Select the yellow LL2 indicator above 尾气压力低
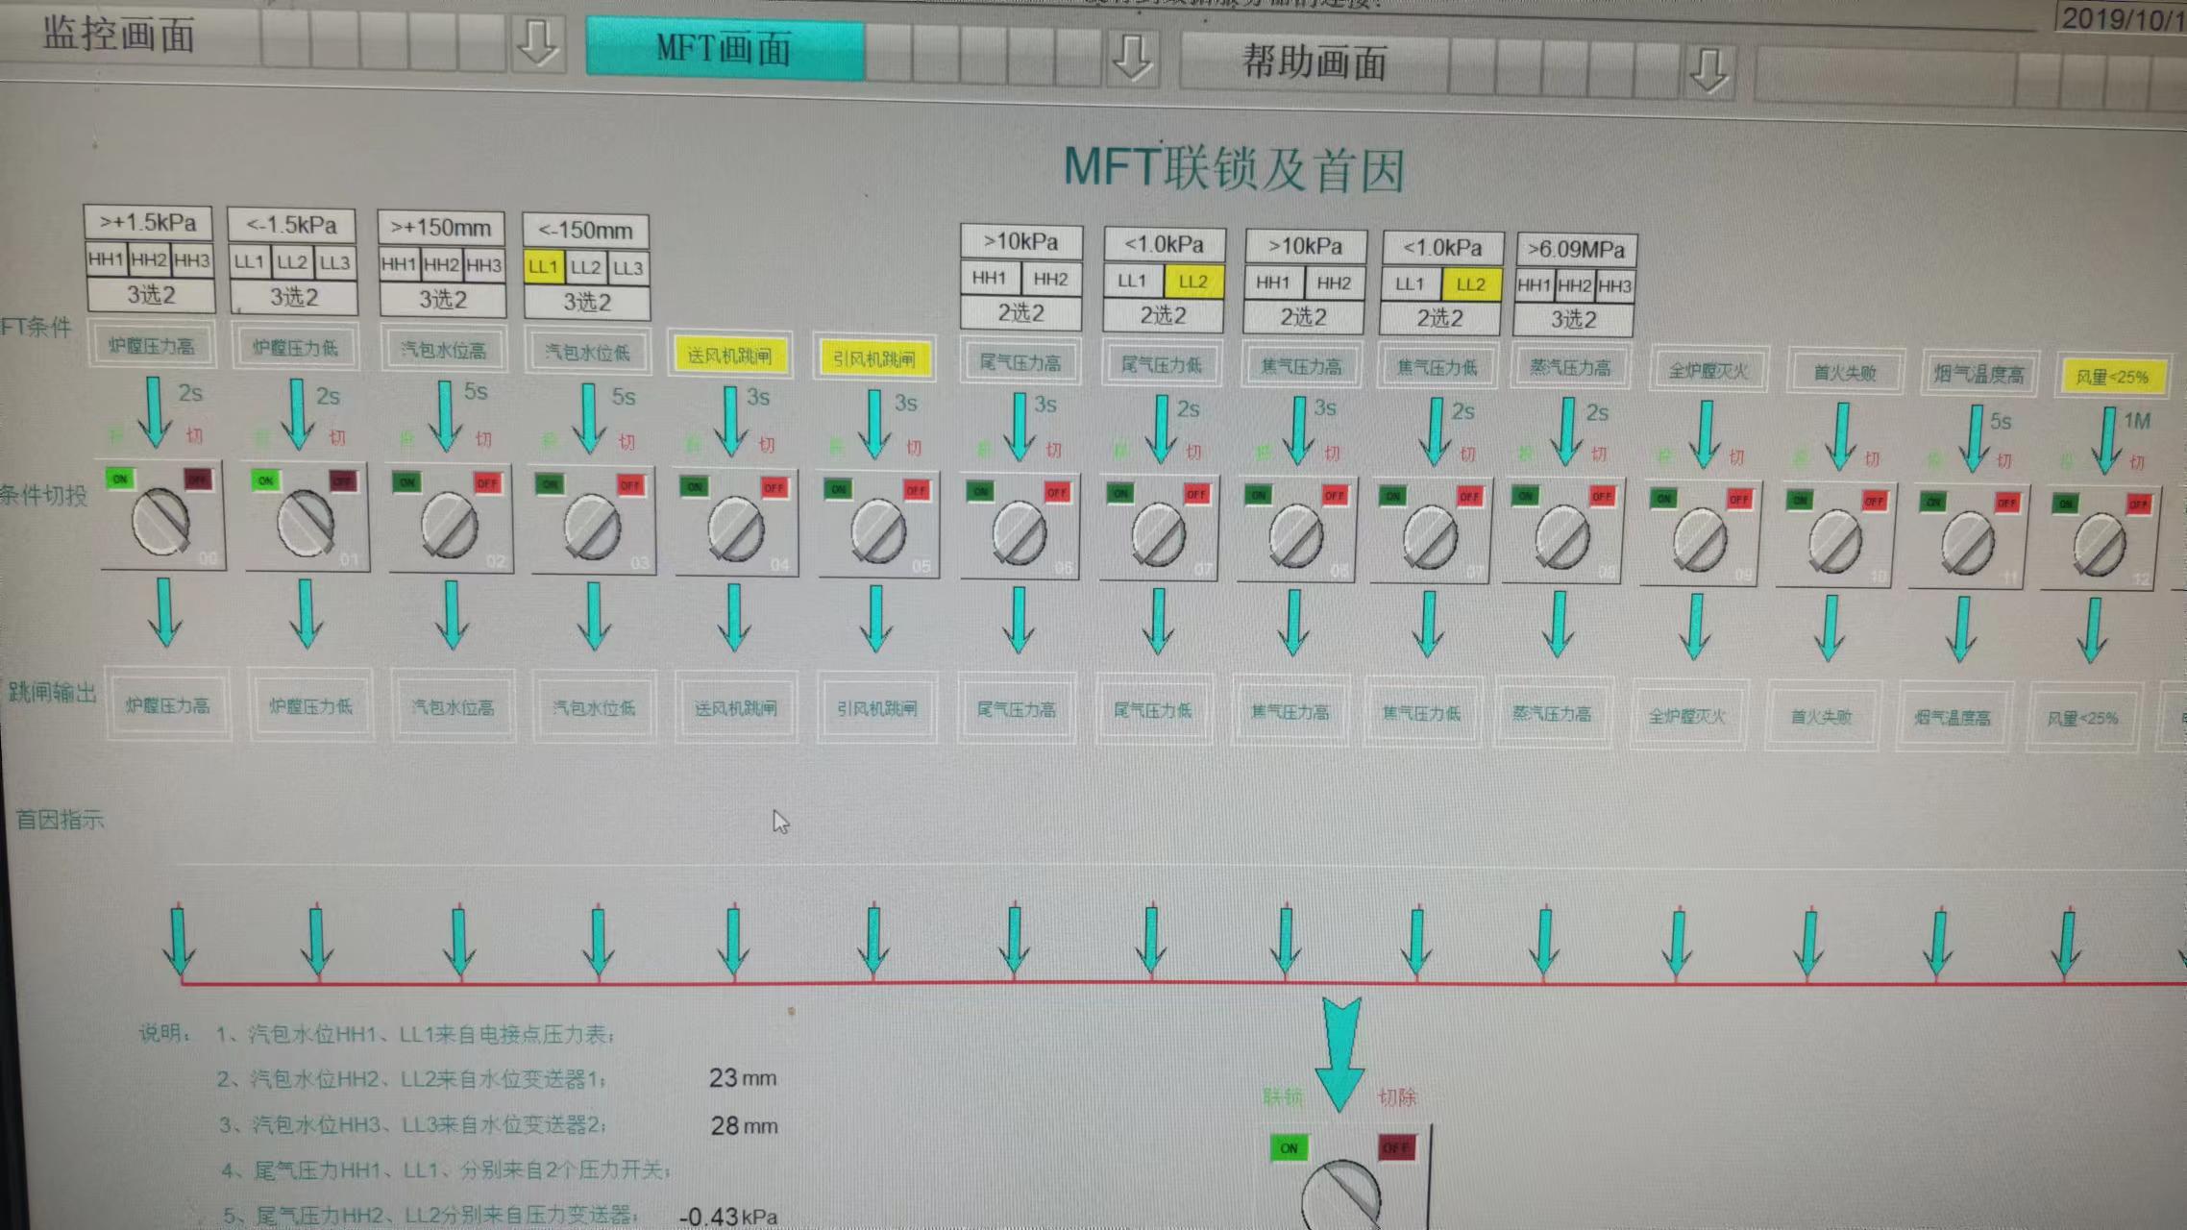Image resolution: width=2187 pixels, height=1230 pixels. (1193, 282)
